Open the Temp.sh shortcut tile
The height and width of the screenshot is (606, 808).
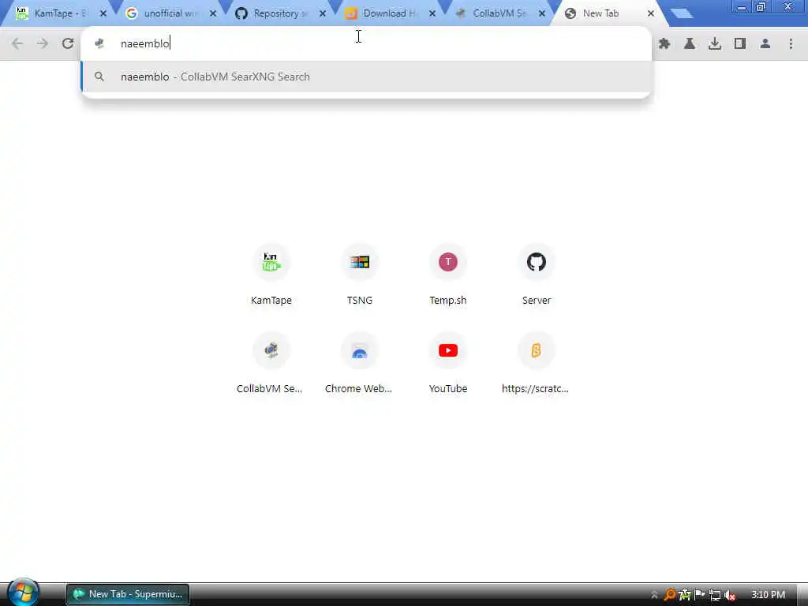(448, 275)
